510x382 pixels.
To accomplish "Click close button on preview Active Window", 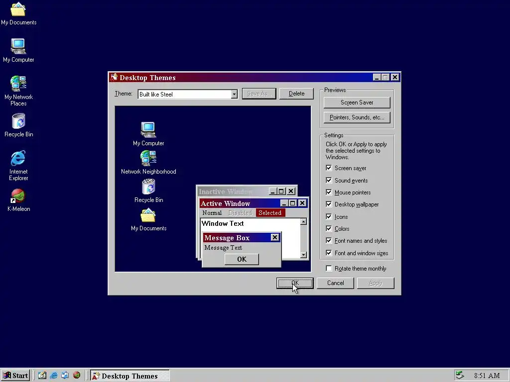I will click(x=302, y=203).
